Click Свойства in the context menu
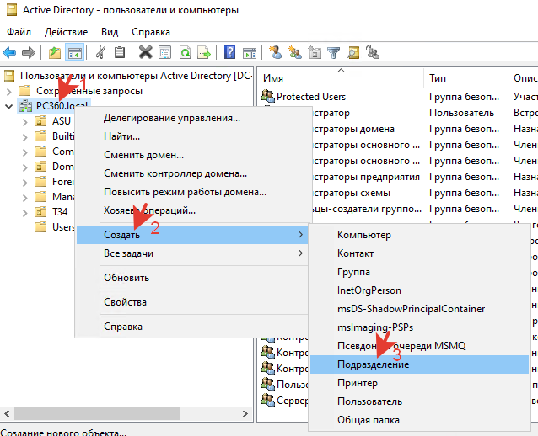 pyautogui.click(x=125, y=302)
